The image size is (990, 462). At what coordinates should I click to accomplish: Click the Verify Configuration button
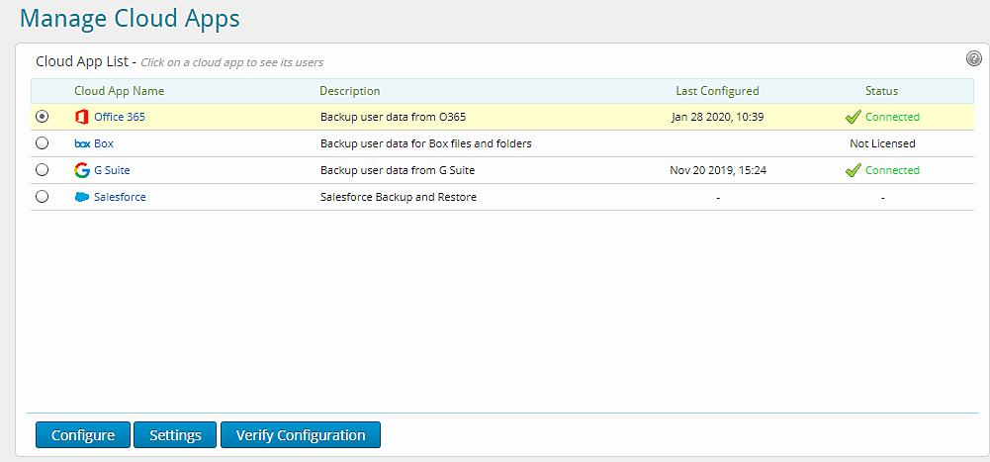301,435
